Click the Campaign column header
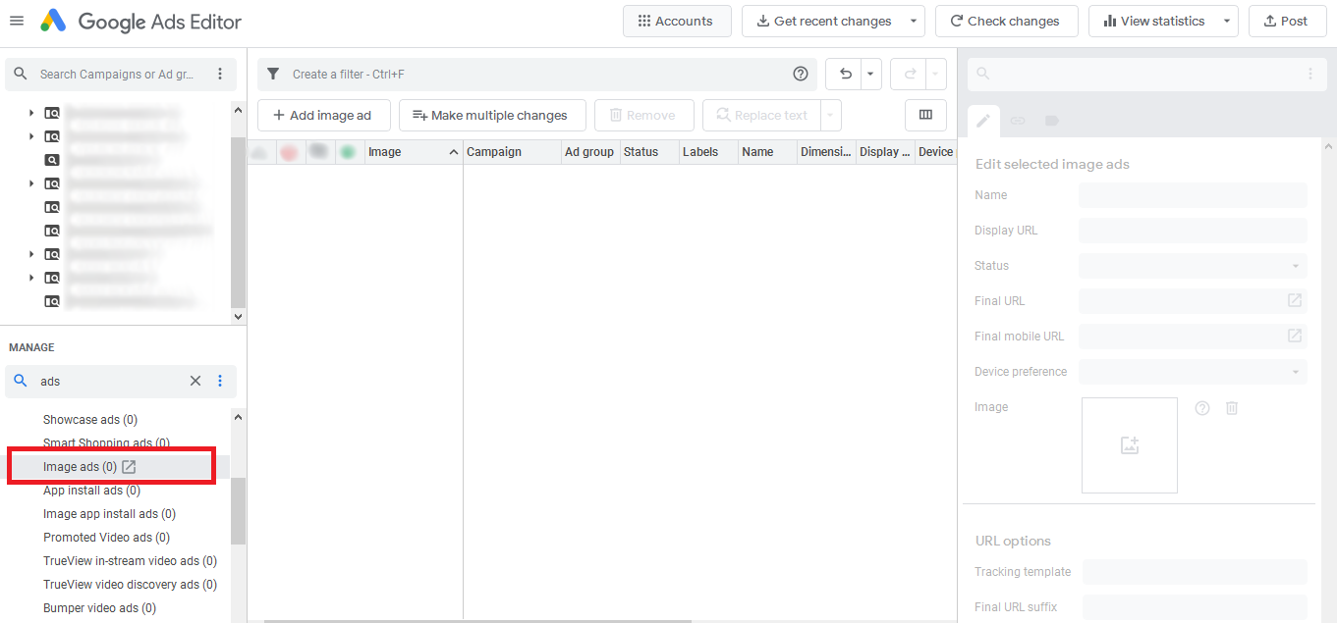The image size is (1337, 623). [x=512, y=152]
